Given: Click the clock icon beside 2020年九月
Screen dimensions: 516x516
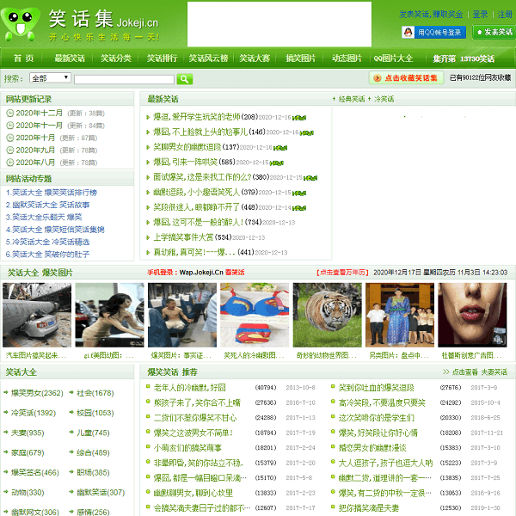Looking at the screenshot, I should click(9, 150).
